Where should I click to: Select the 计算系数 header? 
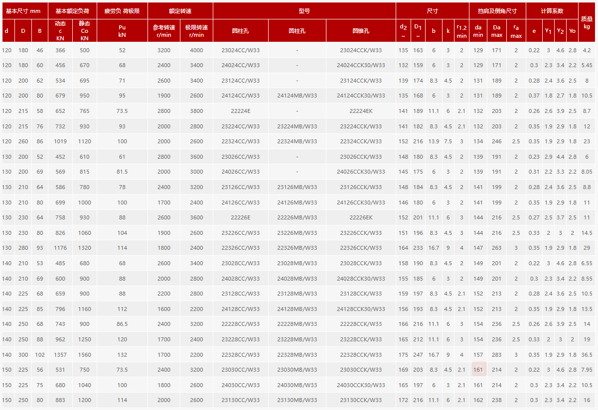pos(552,10)
